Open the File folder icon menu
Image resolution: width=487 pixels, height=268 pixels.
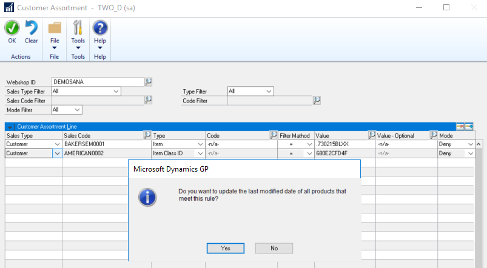[55, 28]
